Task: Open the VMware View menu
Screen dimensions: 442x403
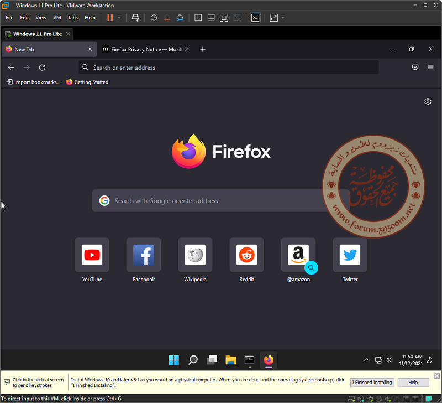Action: coord(41,18)
